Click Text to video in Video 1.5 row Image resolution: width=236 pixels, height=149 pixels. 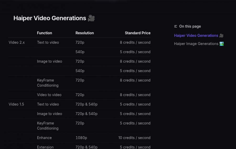48,104
